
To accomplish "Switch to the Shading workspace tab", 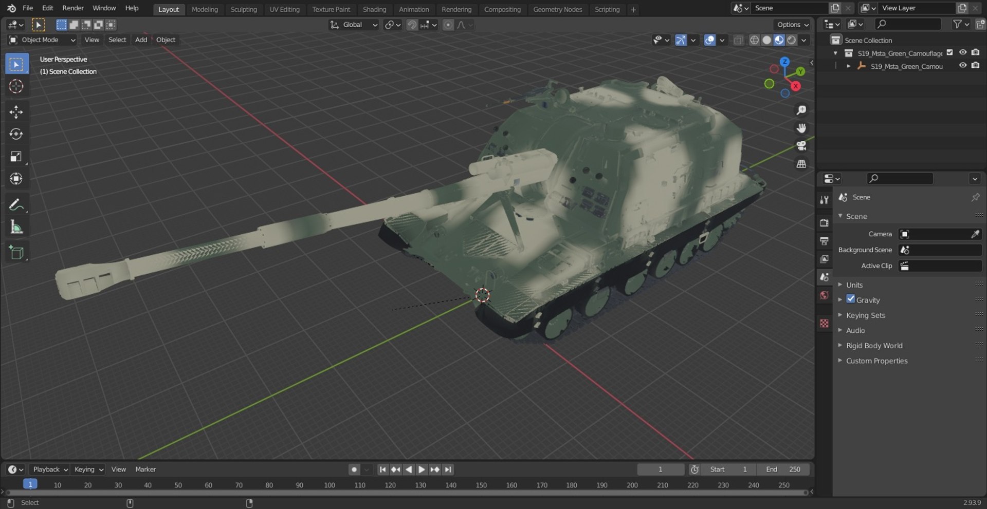I will pos(374,9).
